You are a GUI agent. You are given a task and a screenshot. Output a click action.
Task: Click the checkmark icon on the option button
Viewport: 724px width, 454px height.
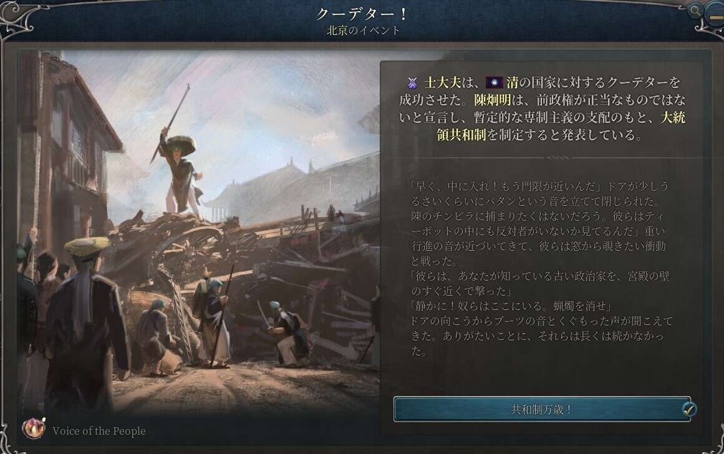[688, 408]
